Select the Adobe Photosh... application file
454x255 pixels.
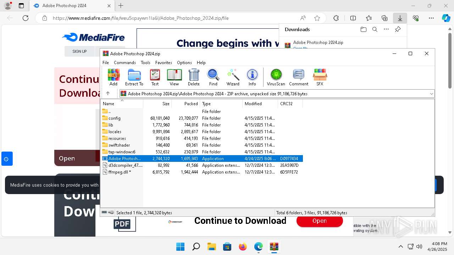(x=202, y=159)
